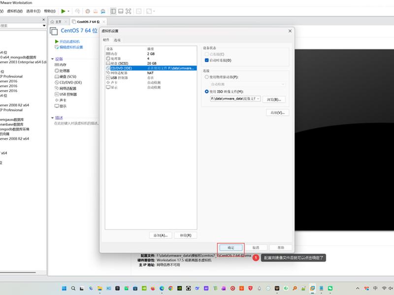Toggle the thumbnail bar view icon
This screenshot has height=295, width=394.
coord(121,11)
